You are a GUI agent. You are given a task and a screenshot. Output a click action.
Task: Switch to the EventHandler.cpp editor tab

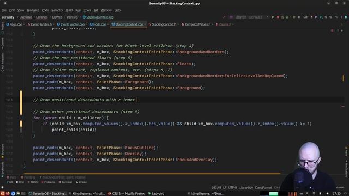pos(72,24)
